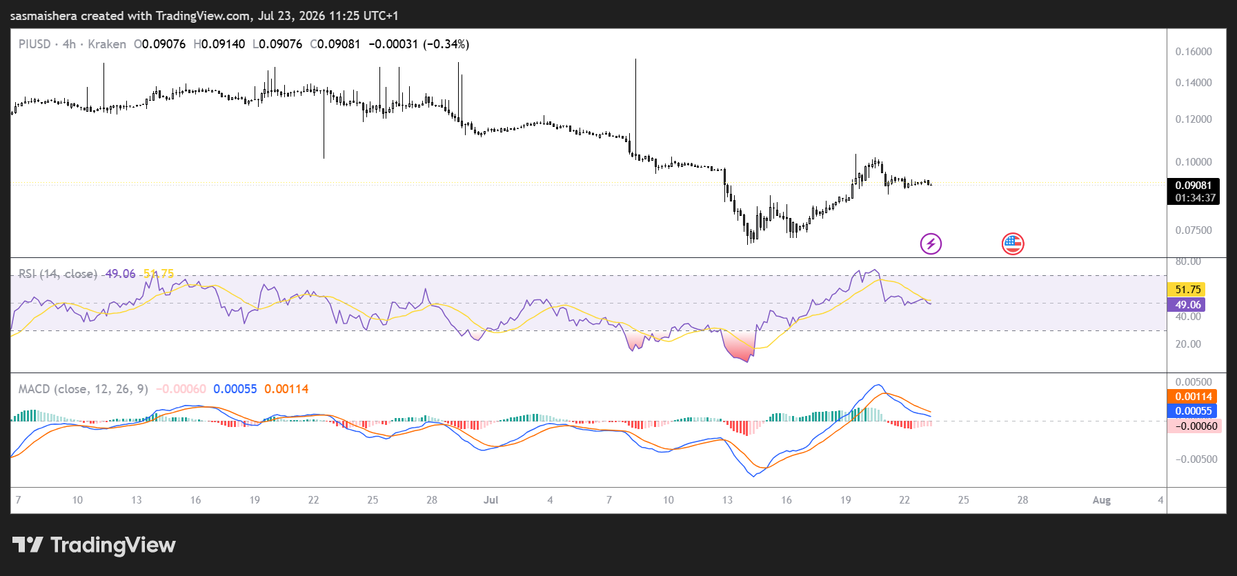Click the close value C0.09081 in header
1237x576 pixels.
(335, 44)
